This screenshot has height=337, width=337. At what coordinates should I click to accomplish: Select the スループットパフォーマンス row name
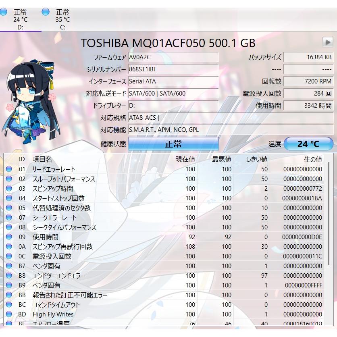click(64, 179)
